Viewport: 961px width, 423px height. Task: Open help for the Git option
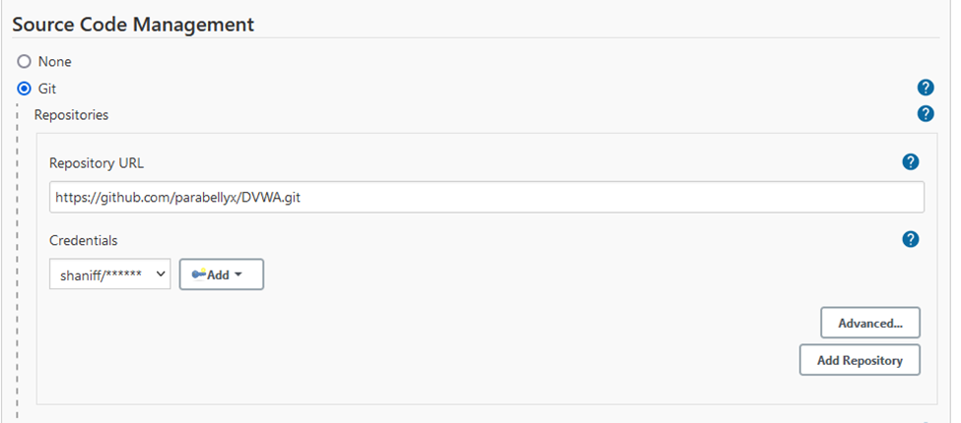[926, 89]
